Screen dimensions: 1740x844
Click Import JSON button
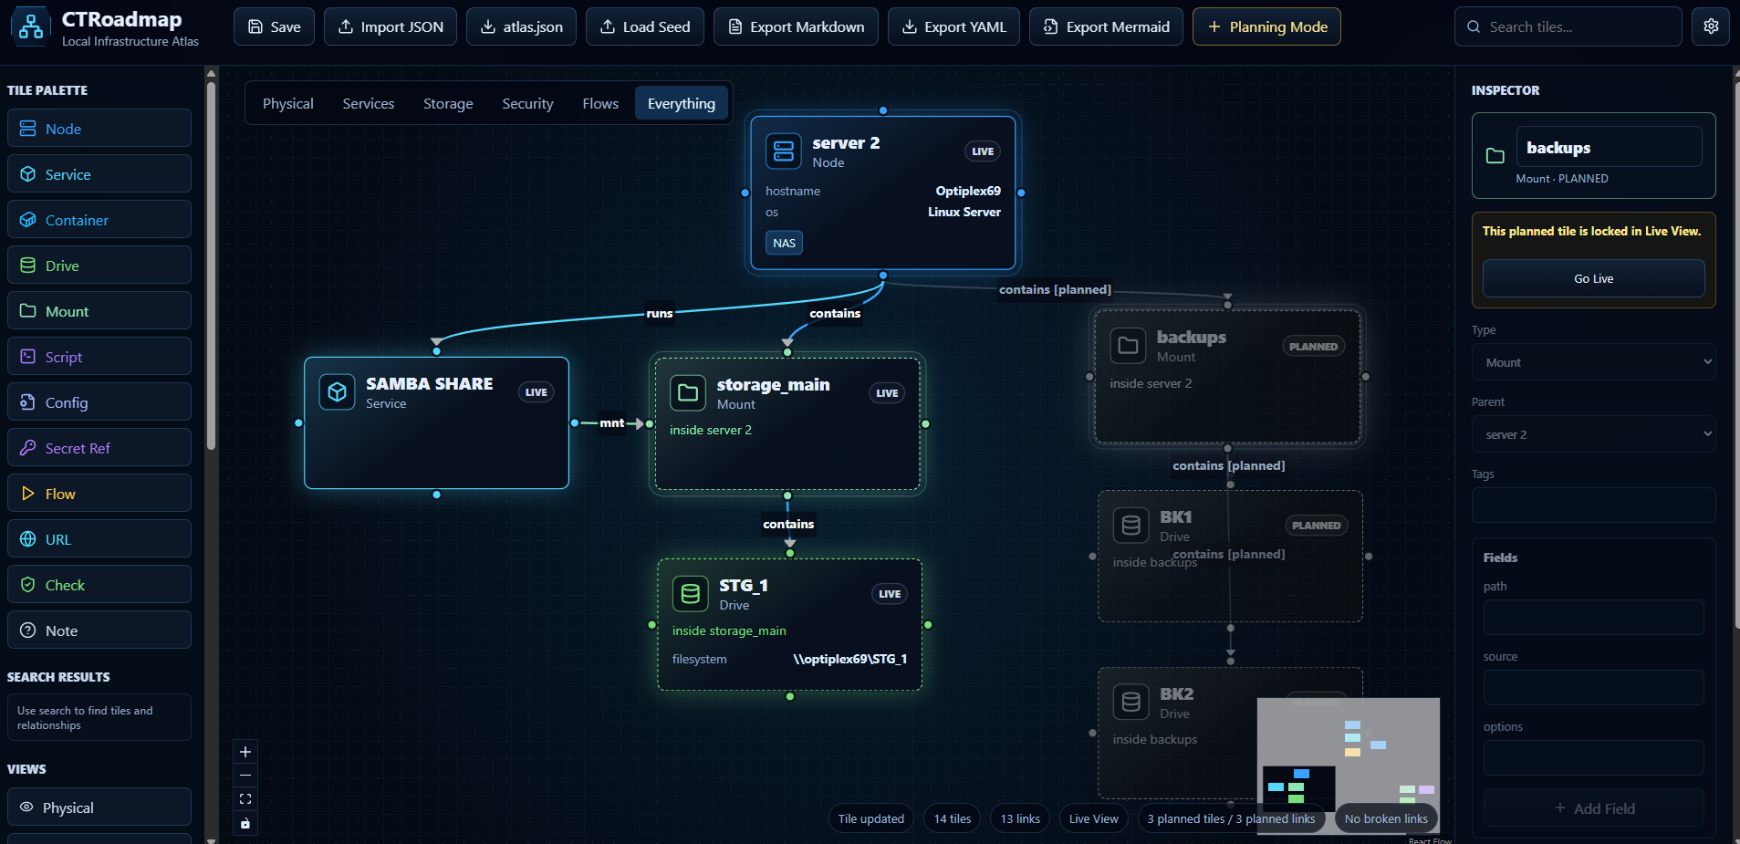(x=391, y=26)
